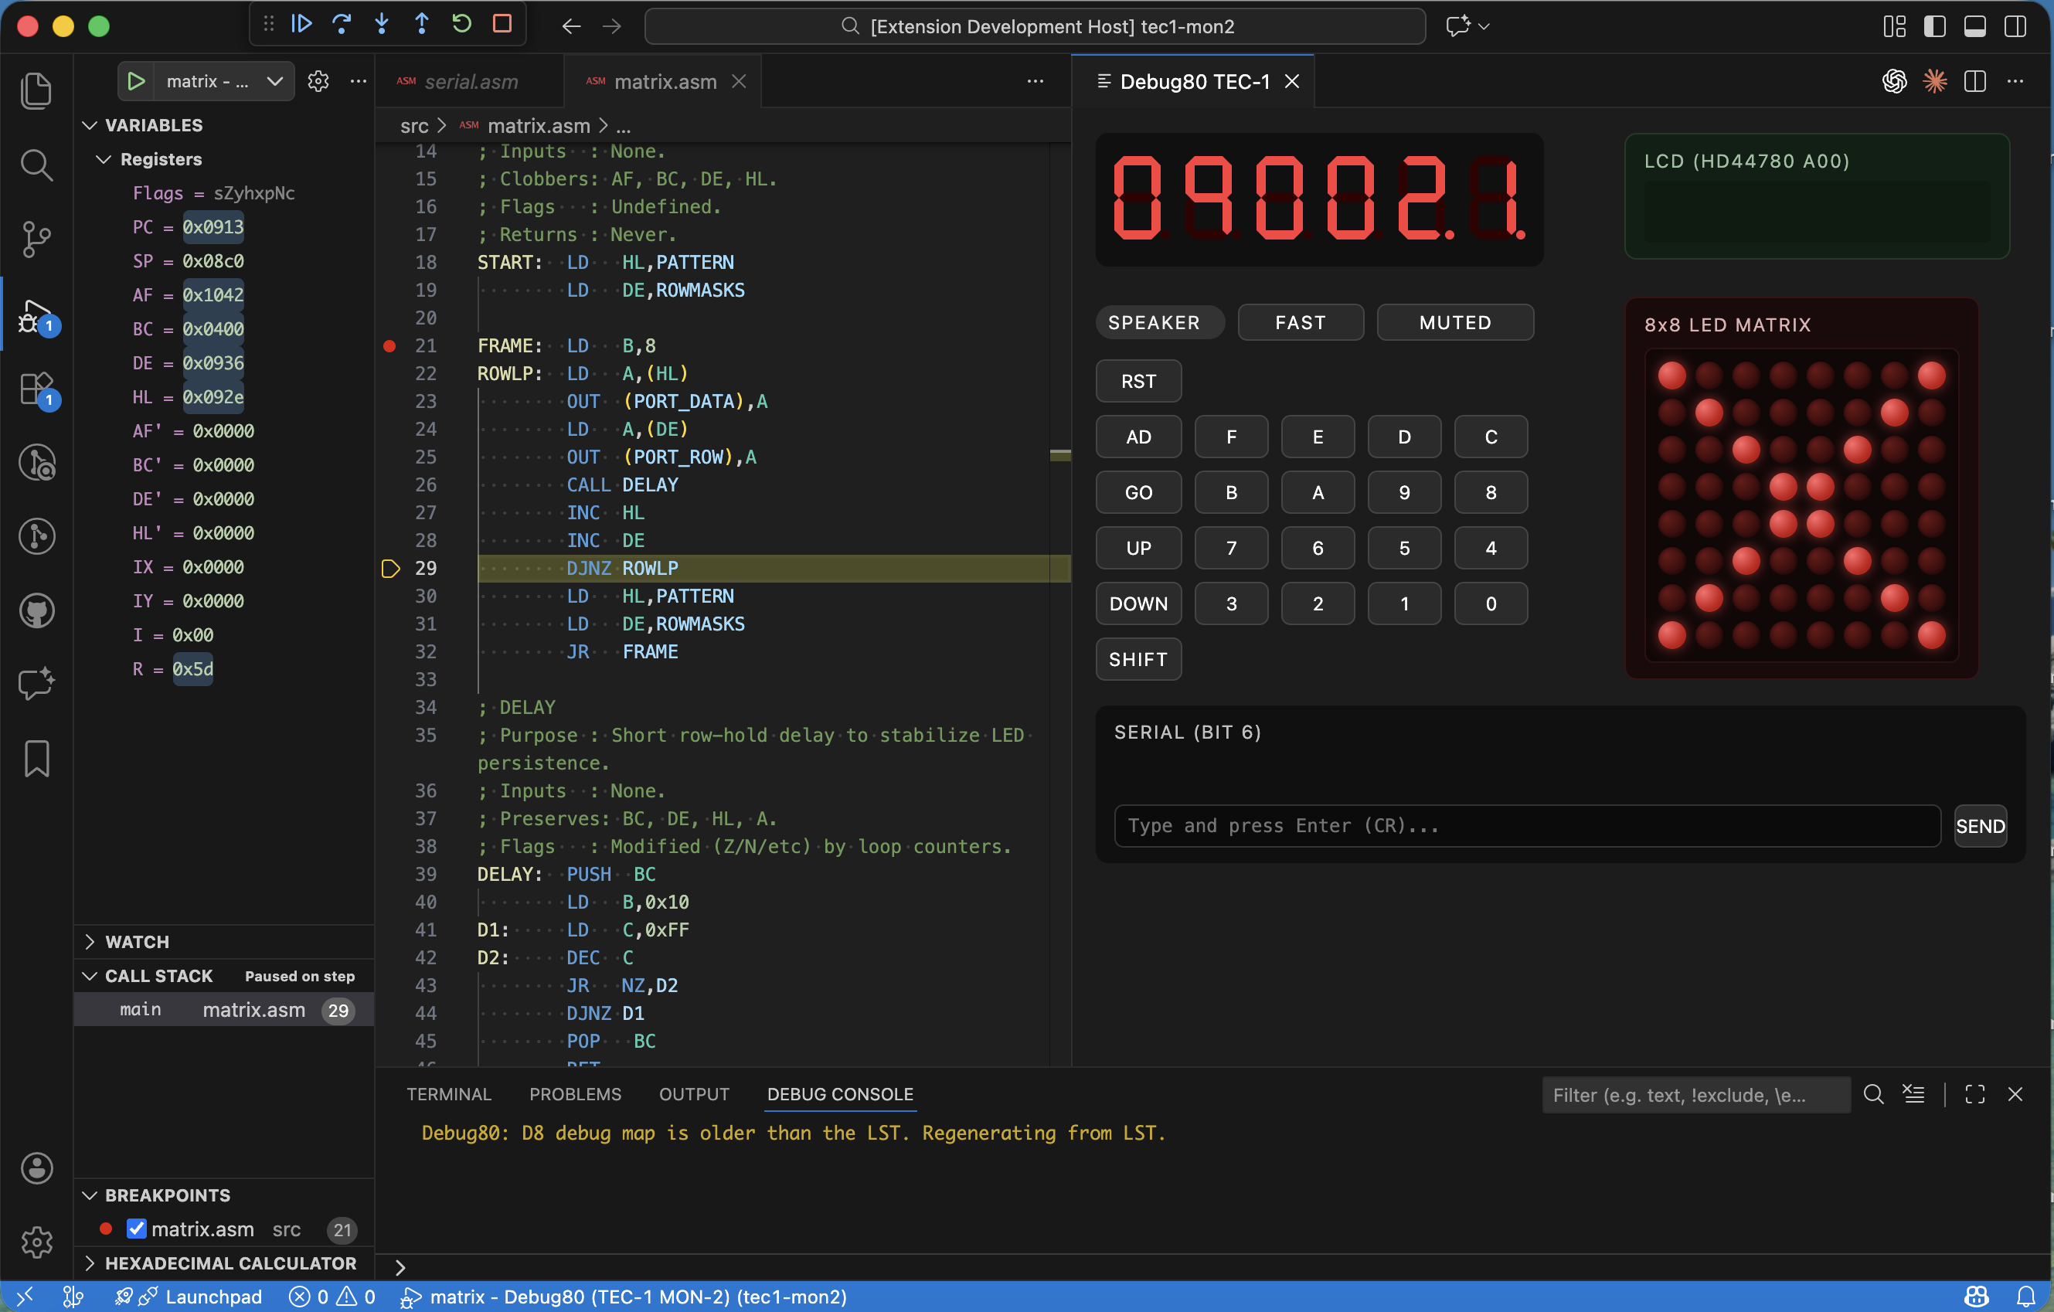2054x1312 pixels.
Task: Collapse the Registers section
Action: click(x=104, y=158)
